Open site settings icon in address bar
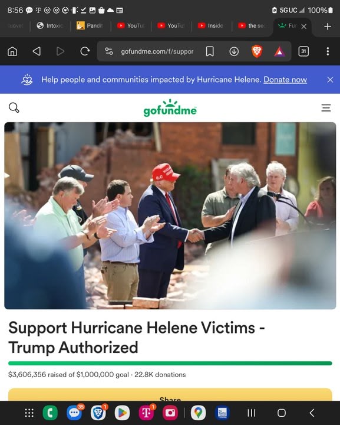The width and height of the screenshot is (340, 425). tap(109, 51)
